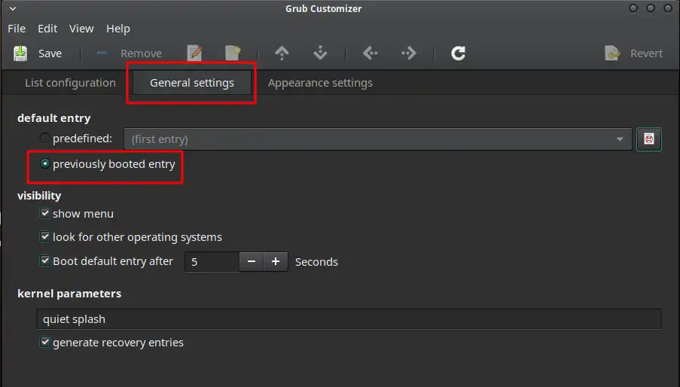Switch to the Appearance settings tab
680x387 pixels.
click(320, 83)
